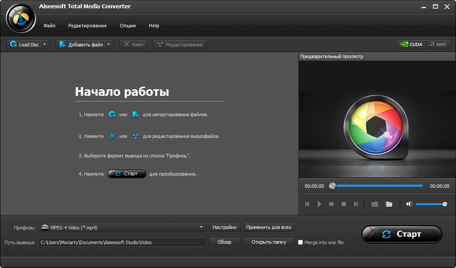Click the previous frame playback icon
The height and width of the screenshot is (268, 456).
click(x=307, y=204)
